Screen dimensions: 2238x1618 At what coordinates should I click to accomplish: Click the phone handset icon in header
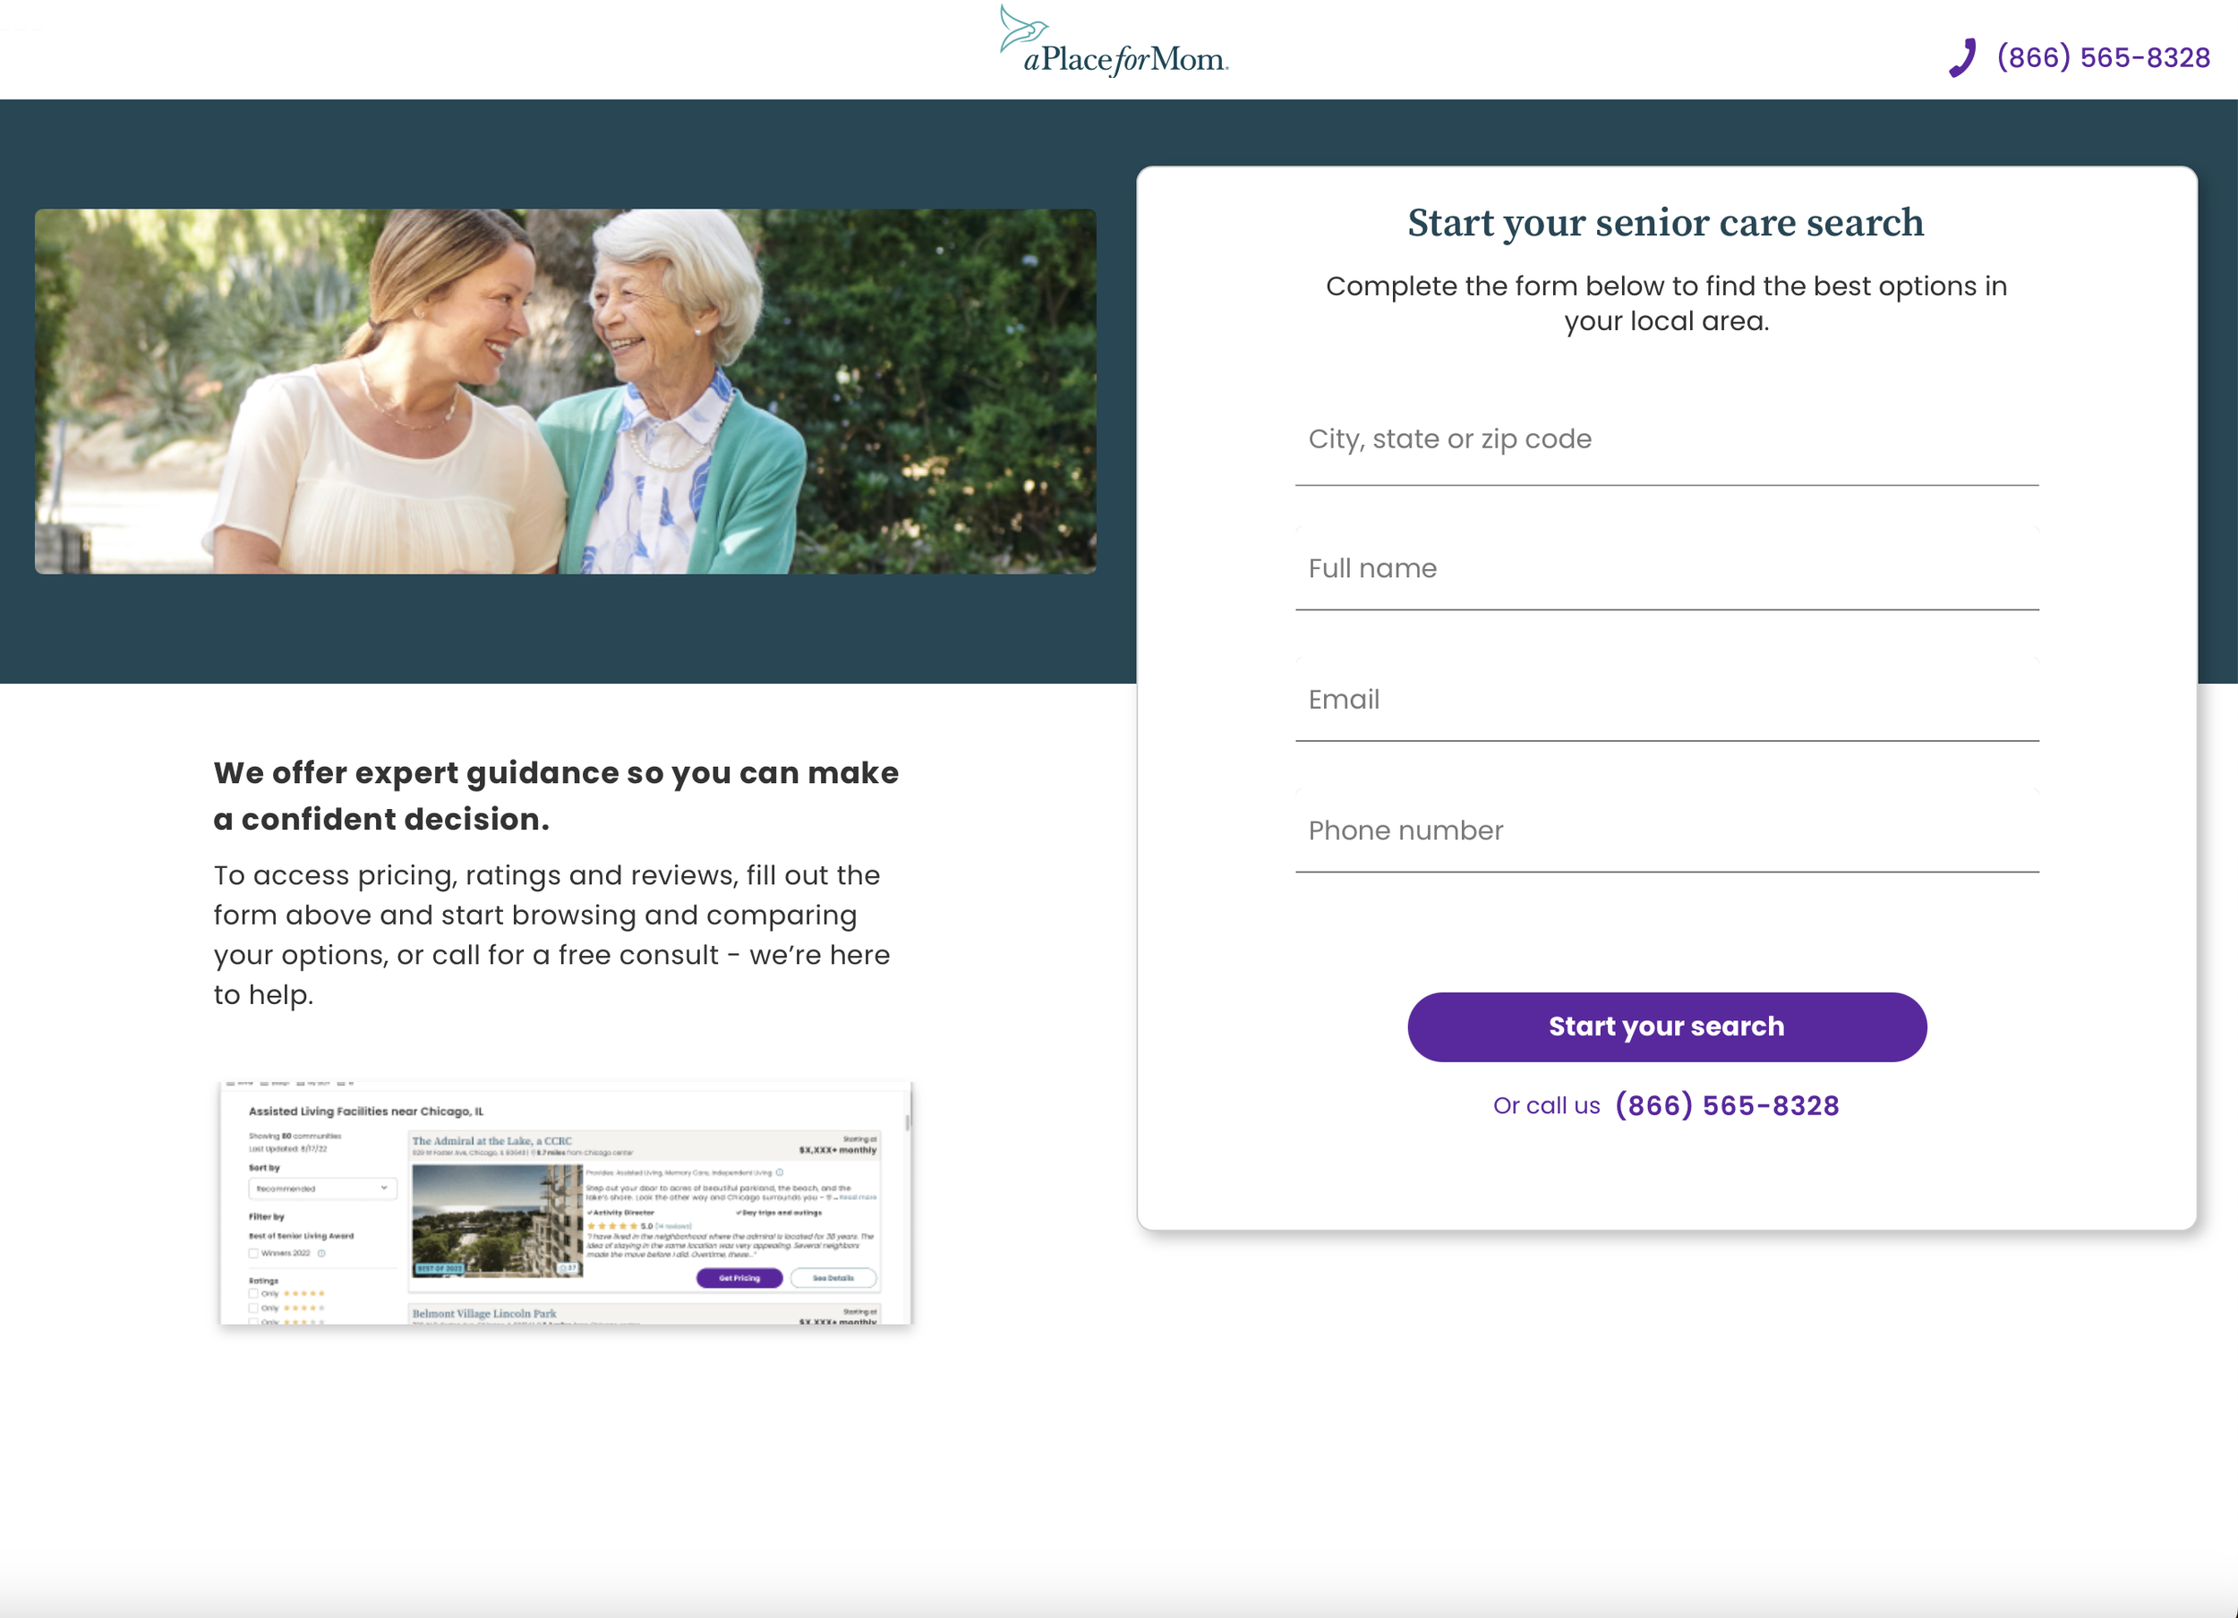pyautogui.click(x=1962, y=57)
